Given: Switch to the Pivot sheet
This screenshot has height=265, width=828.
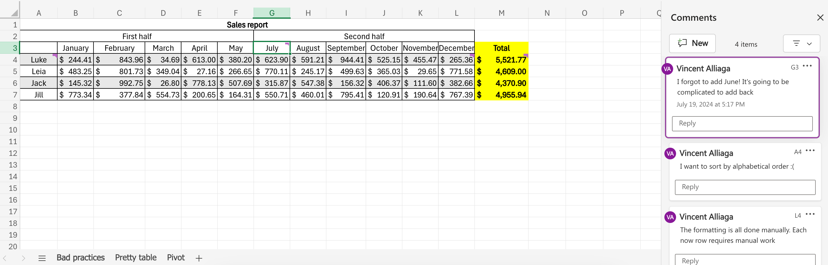Looking at the screenshot, I should [x=176, y=258].
